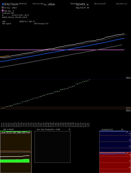Click the 'MACD: 1315.44, 1311.09, 4.35 D' line
This screenshot has height=173, width=131.
15,17
